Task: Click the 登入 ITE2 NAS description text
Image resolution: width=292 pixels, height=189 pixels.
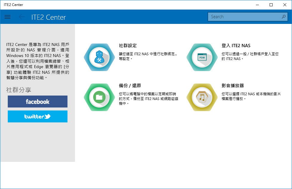Action: (x=250, y=56)
